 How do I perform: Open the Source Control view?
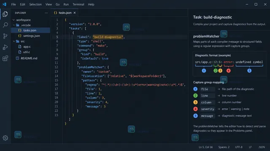point(5,36)
